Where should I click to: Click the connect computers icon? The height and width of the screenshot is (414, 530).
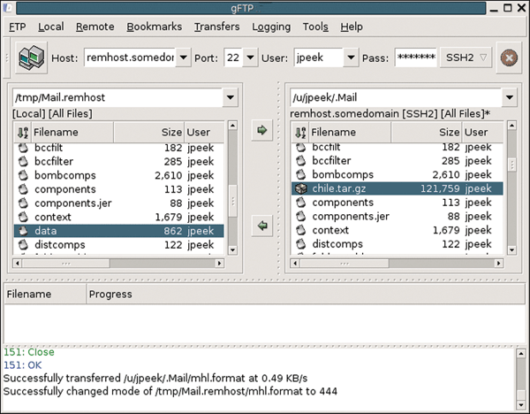click(32, 58)
